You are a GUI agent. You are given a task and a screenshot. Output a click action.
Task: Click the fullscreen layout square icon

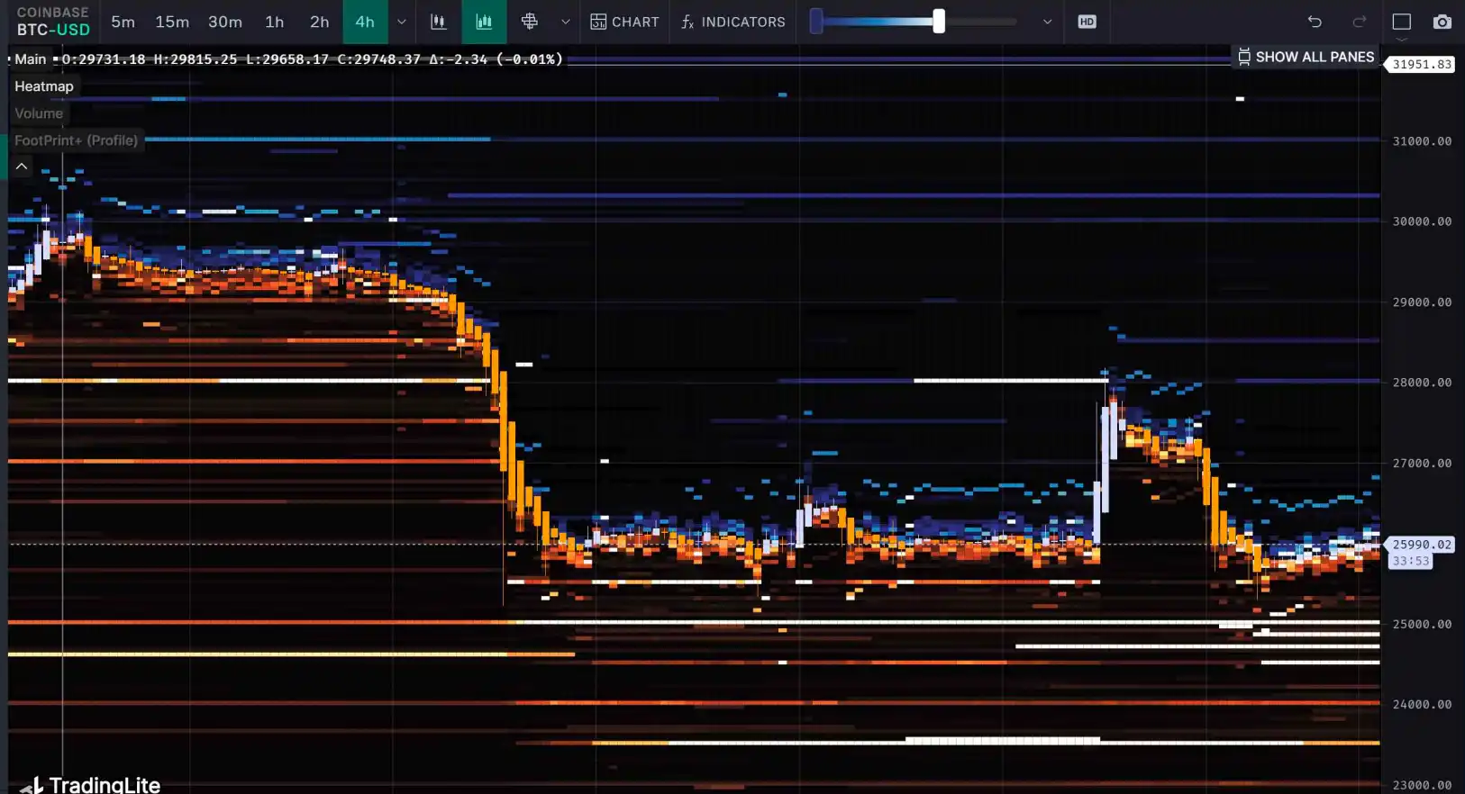coord(1401,22)
